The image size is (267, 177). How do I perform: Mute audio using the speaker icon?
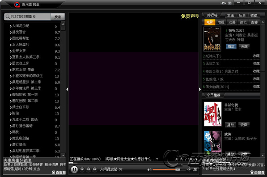[x=149, y=169]
